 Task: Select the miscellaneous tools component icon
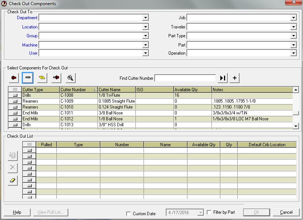point(70,78)
